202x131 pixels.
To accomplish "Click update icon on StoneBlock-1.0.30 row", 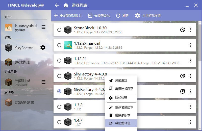I will pyautogui.click(x=182, y=30).
